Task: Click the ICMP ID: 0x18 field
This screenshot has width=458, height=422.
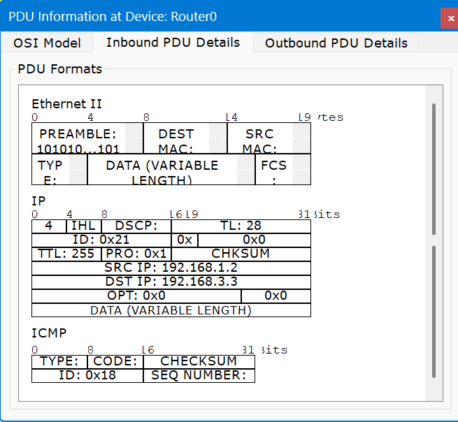Action: click(x=87, y=375)
